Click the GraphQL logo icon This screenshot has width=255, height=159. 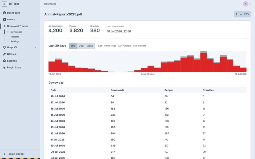pos(4,47)
